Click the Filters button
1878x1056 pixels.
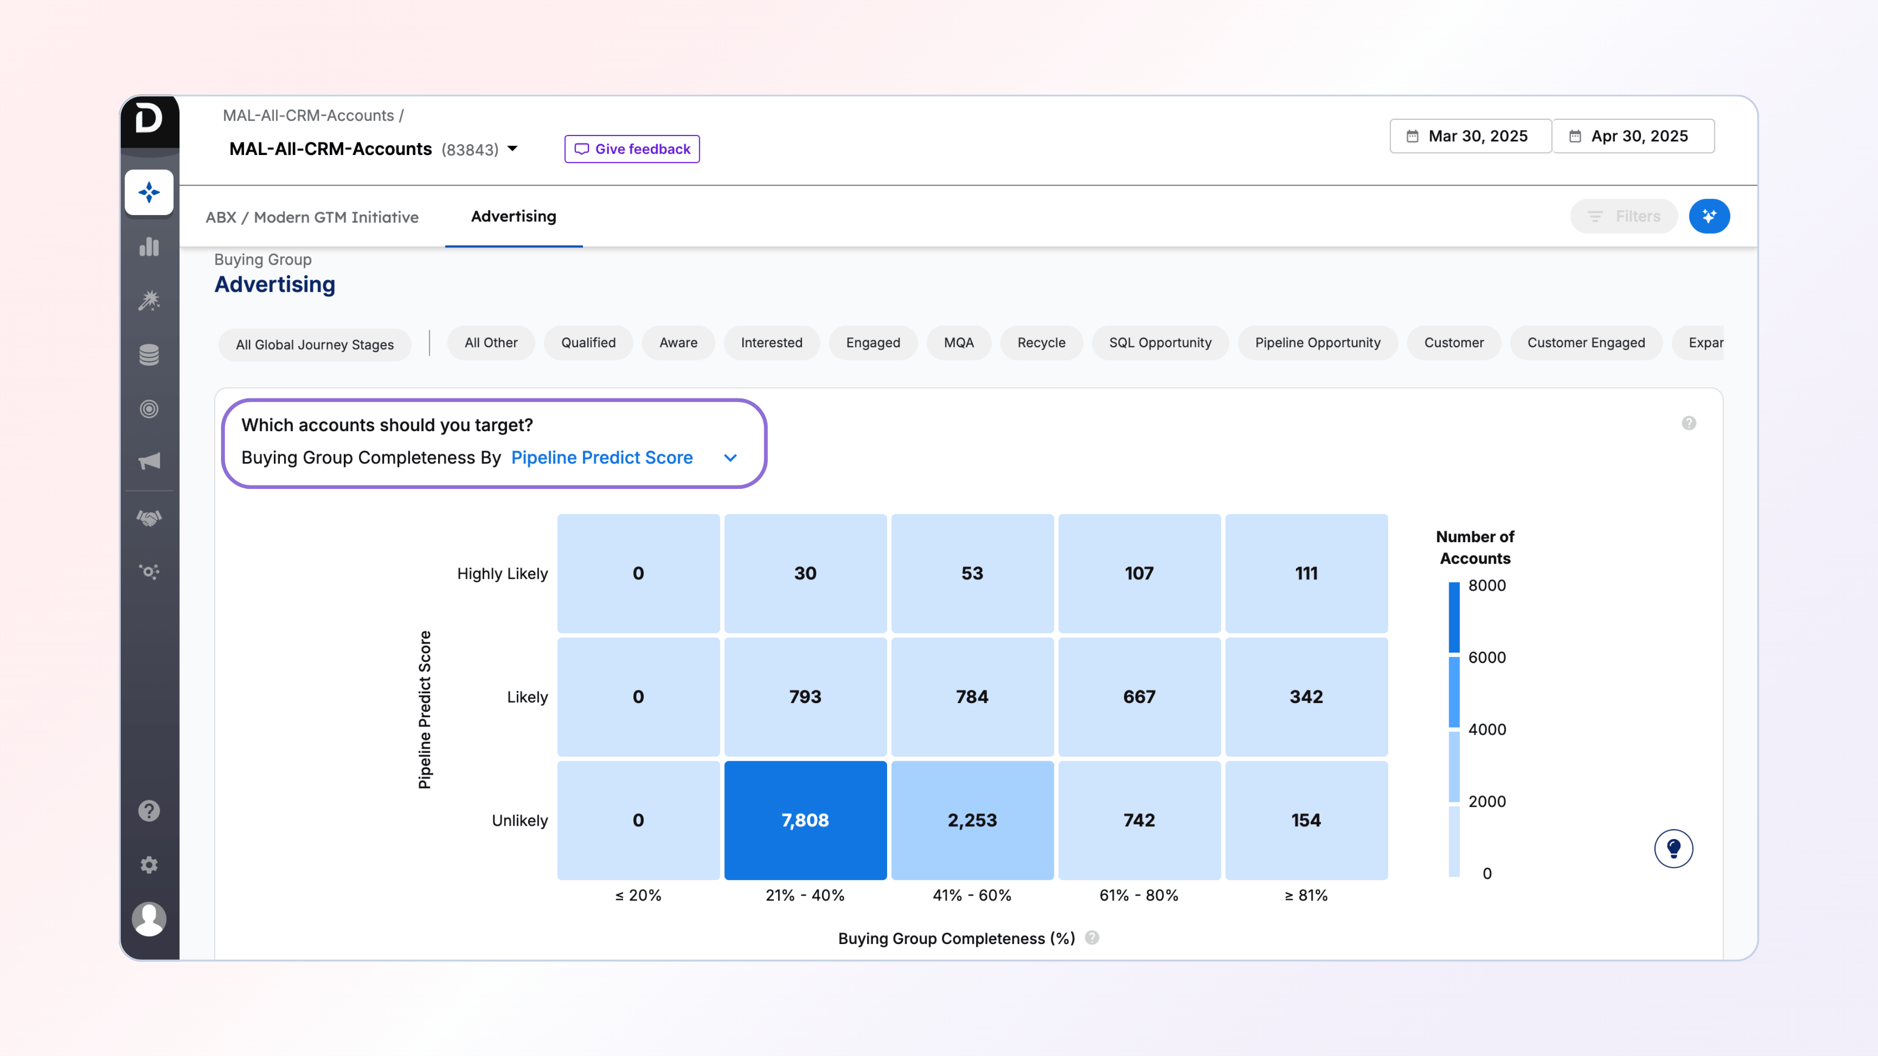tap(1624, 217)
